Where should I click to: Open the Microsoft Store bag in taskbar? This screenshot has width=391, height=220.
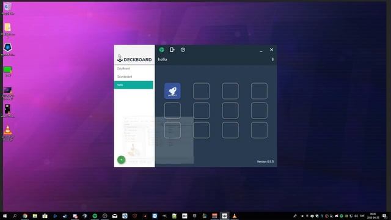[x=45, y=216]
